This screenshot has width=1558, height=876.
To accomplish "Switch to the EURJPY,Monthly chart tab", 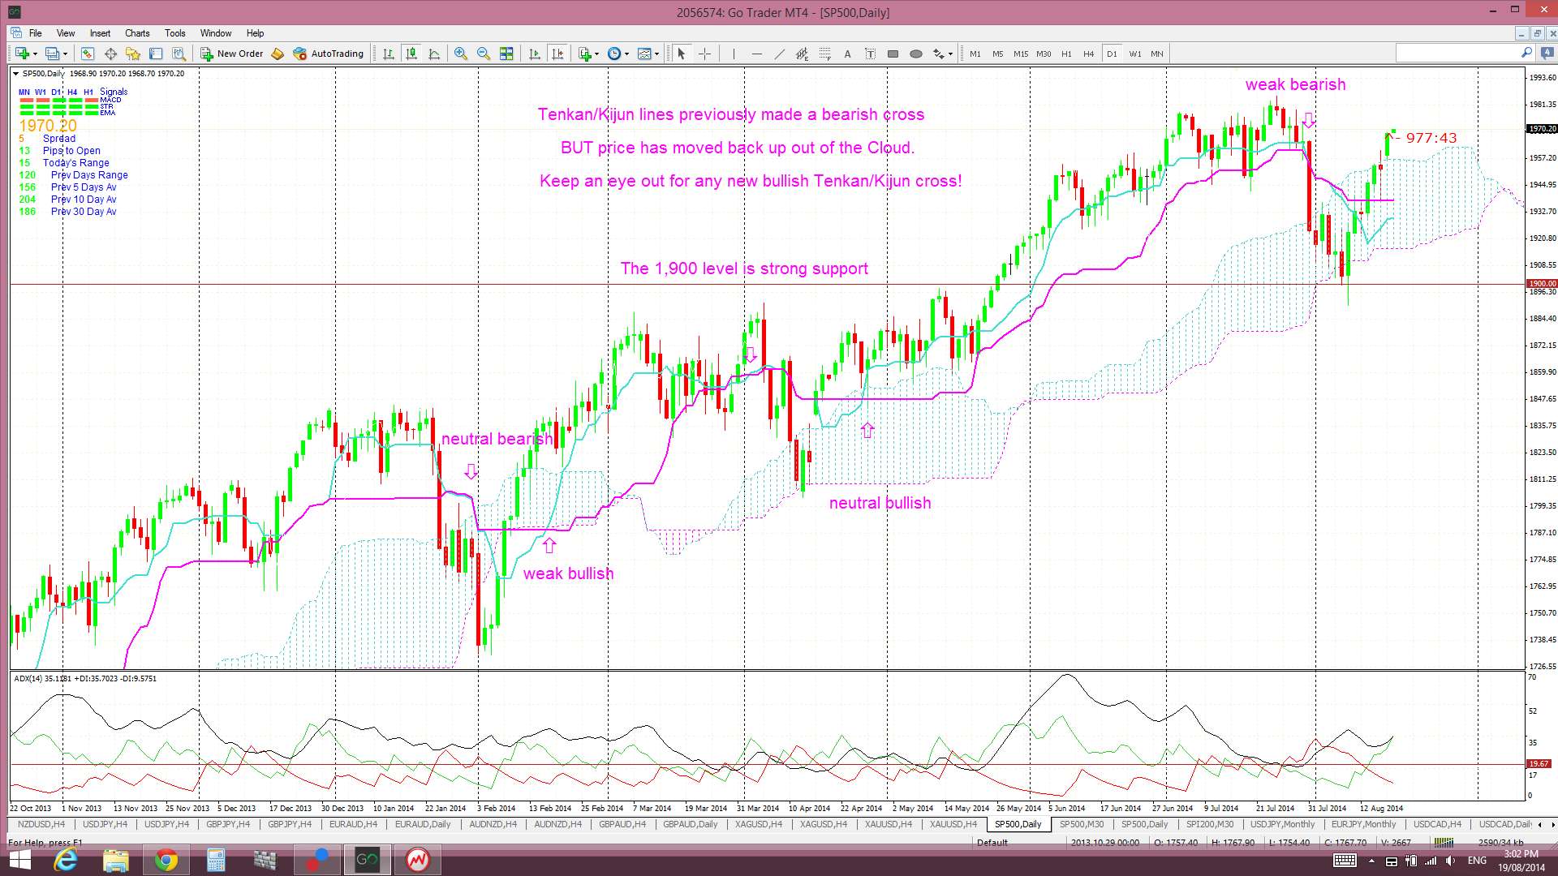I will [1363, 824].
